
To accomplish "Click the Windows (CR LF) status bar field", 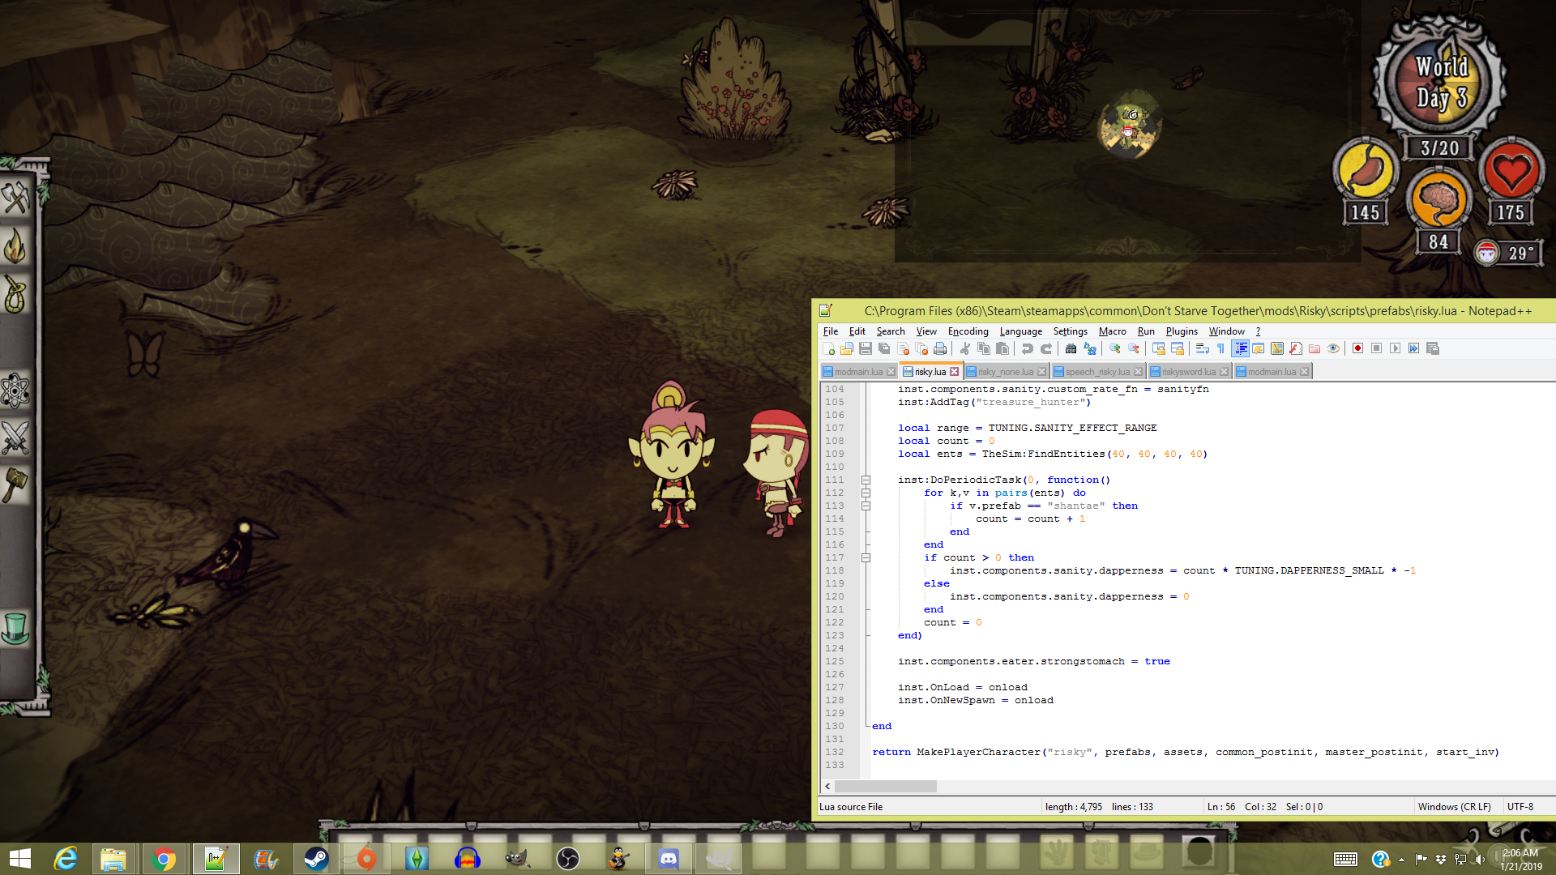I will 1454,807.
